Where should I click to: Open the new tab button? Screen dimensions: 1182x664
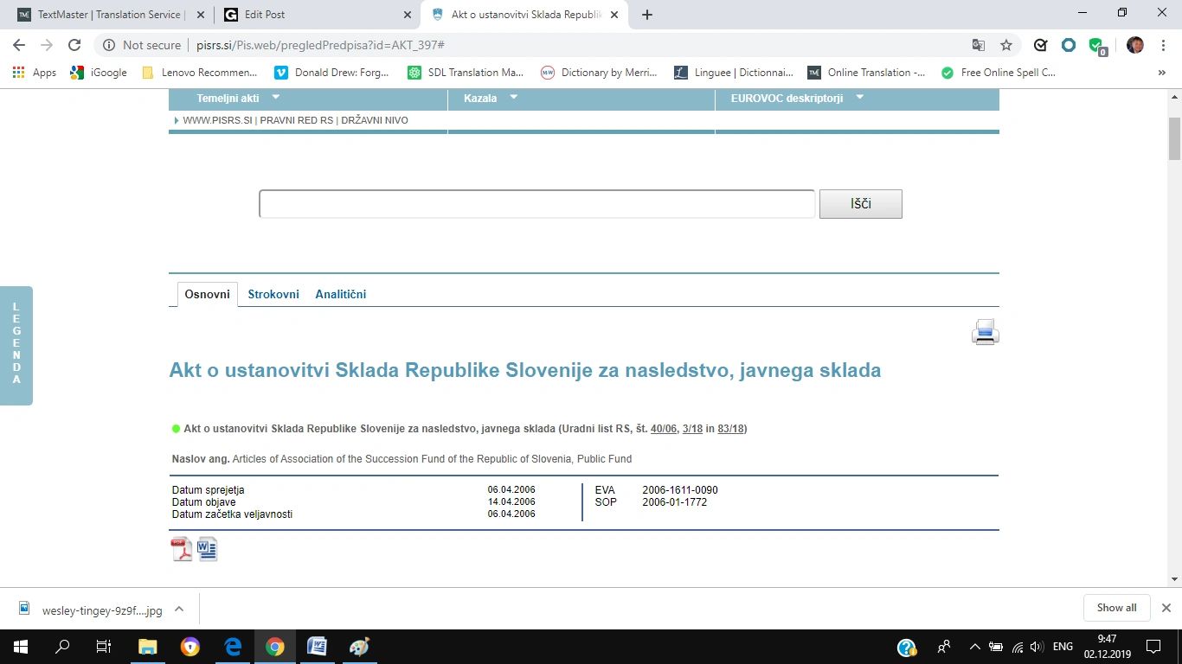click(647, 15)
